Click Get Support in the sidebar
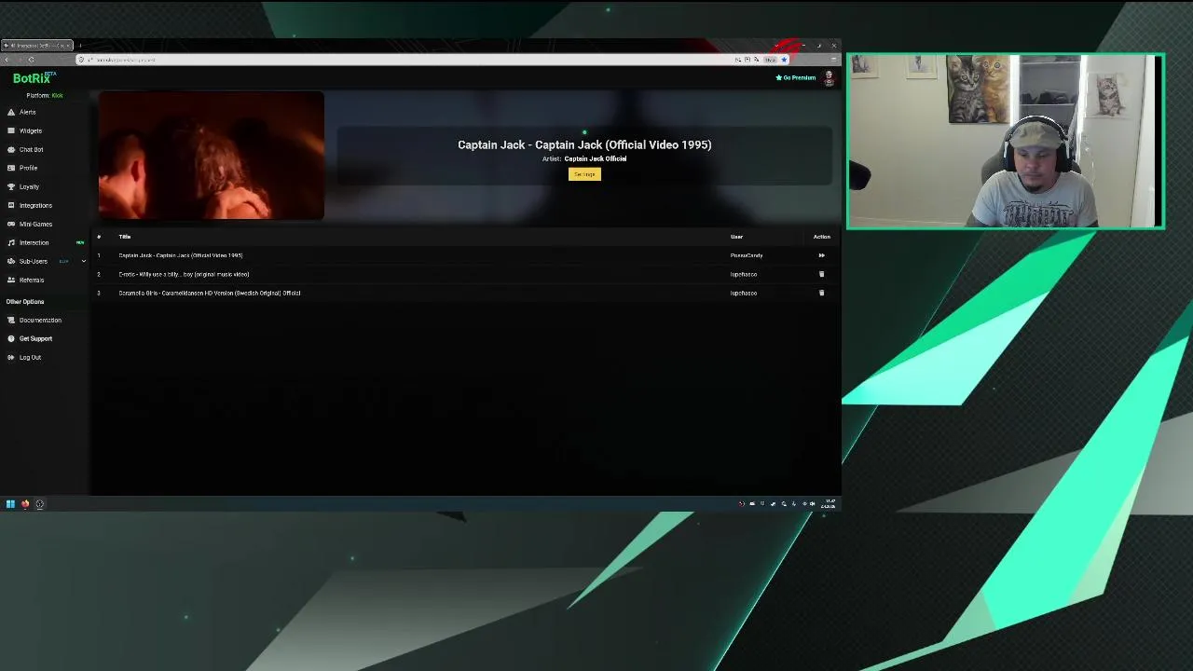The image size is (1193, 671). pos(35,338)
